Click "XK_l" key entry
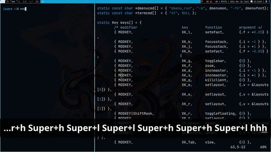 (x=187, y=32)
